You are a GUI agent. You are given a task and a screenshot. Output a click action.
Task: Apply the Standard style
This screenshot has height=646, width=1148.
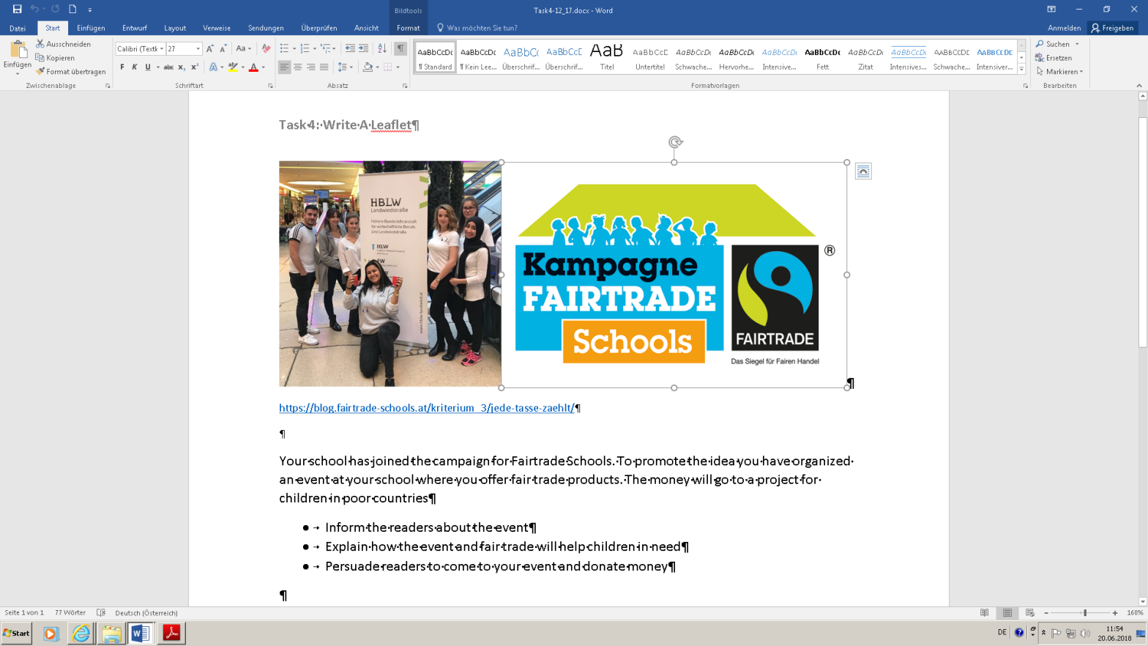(435, 56)
